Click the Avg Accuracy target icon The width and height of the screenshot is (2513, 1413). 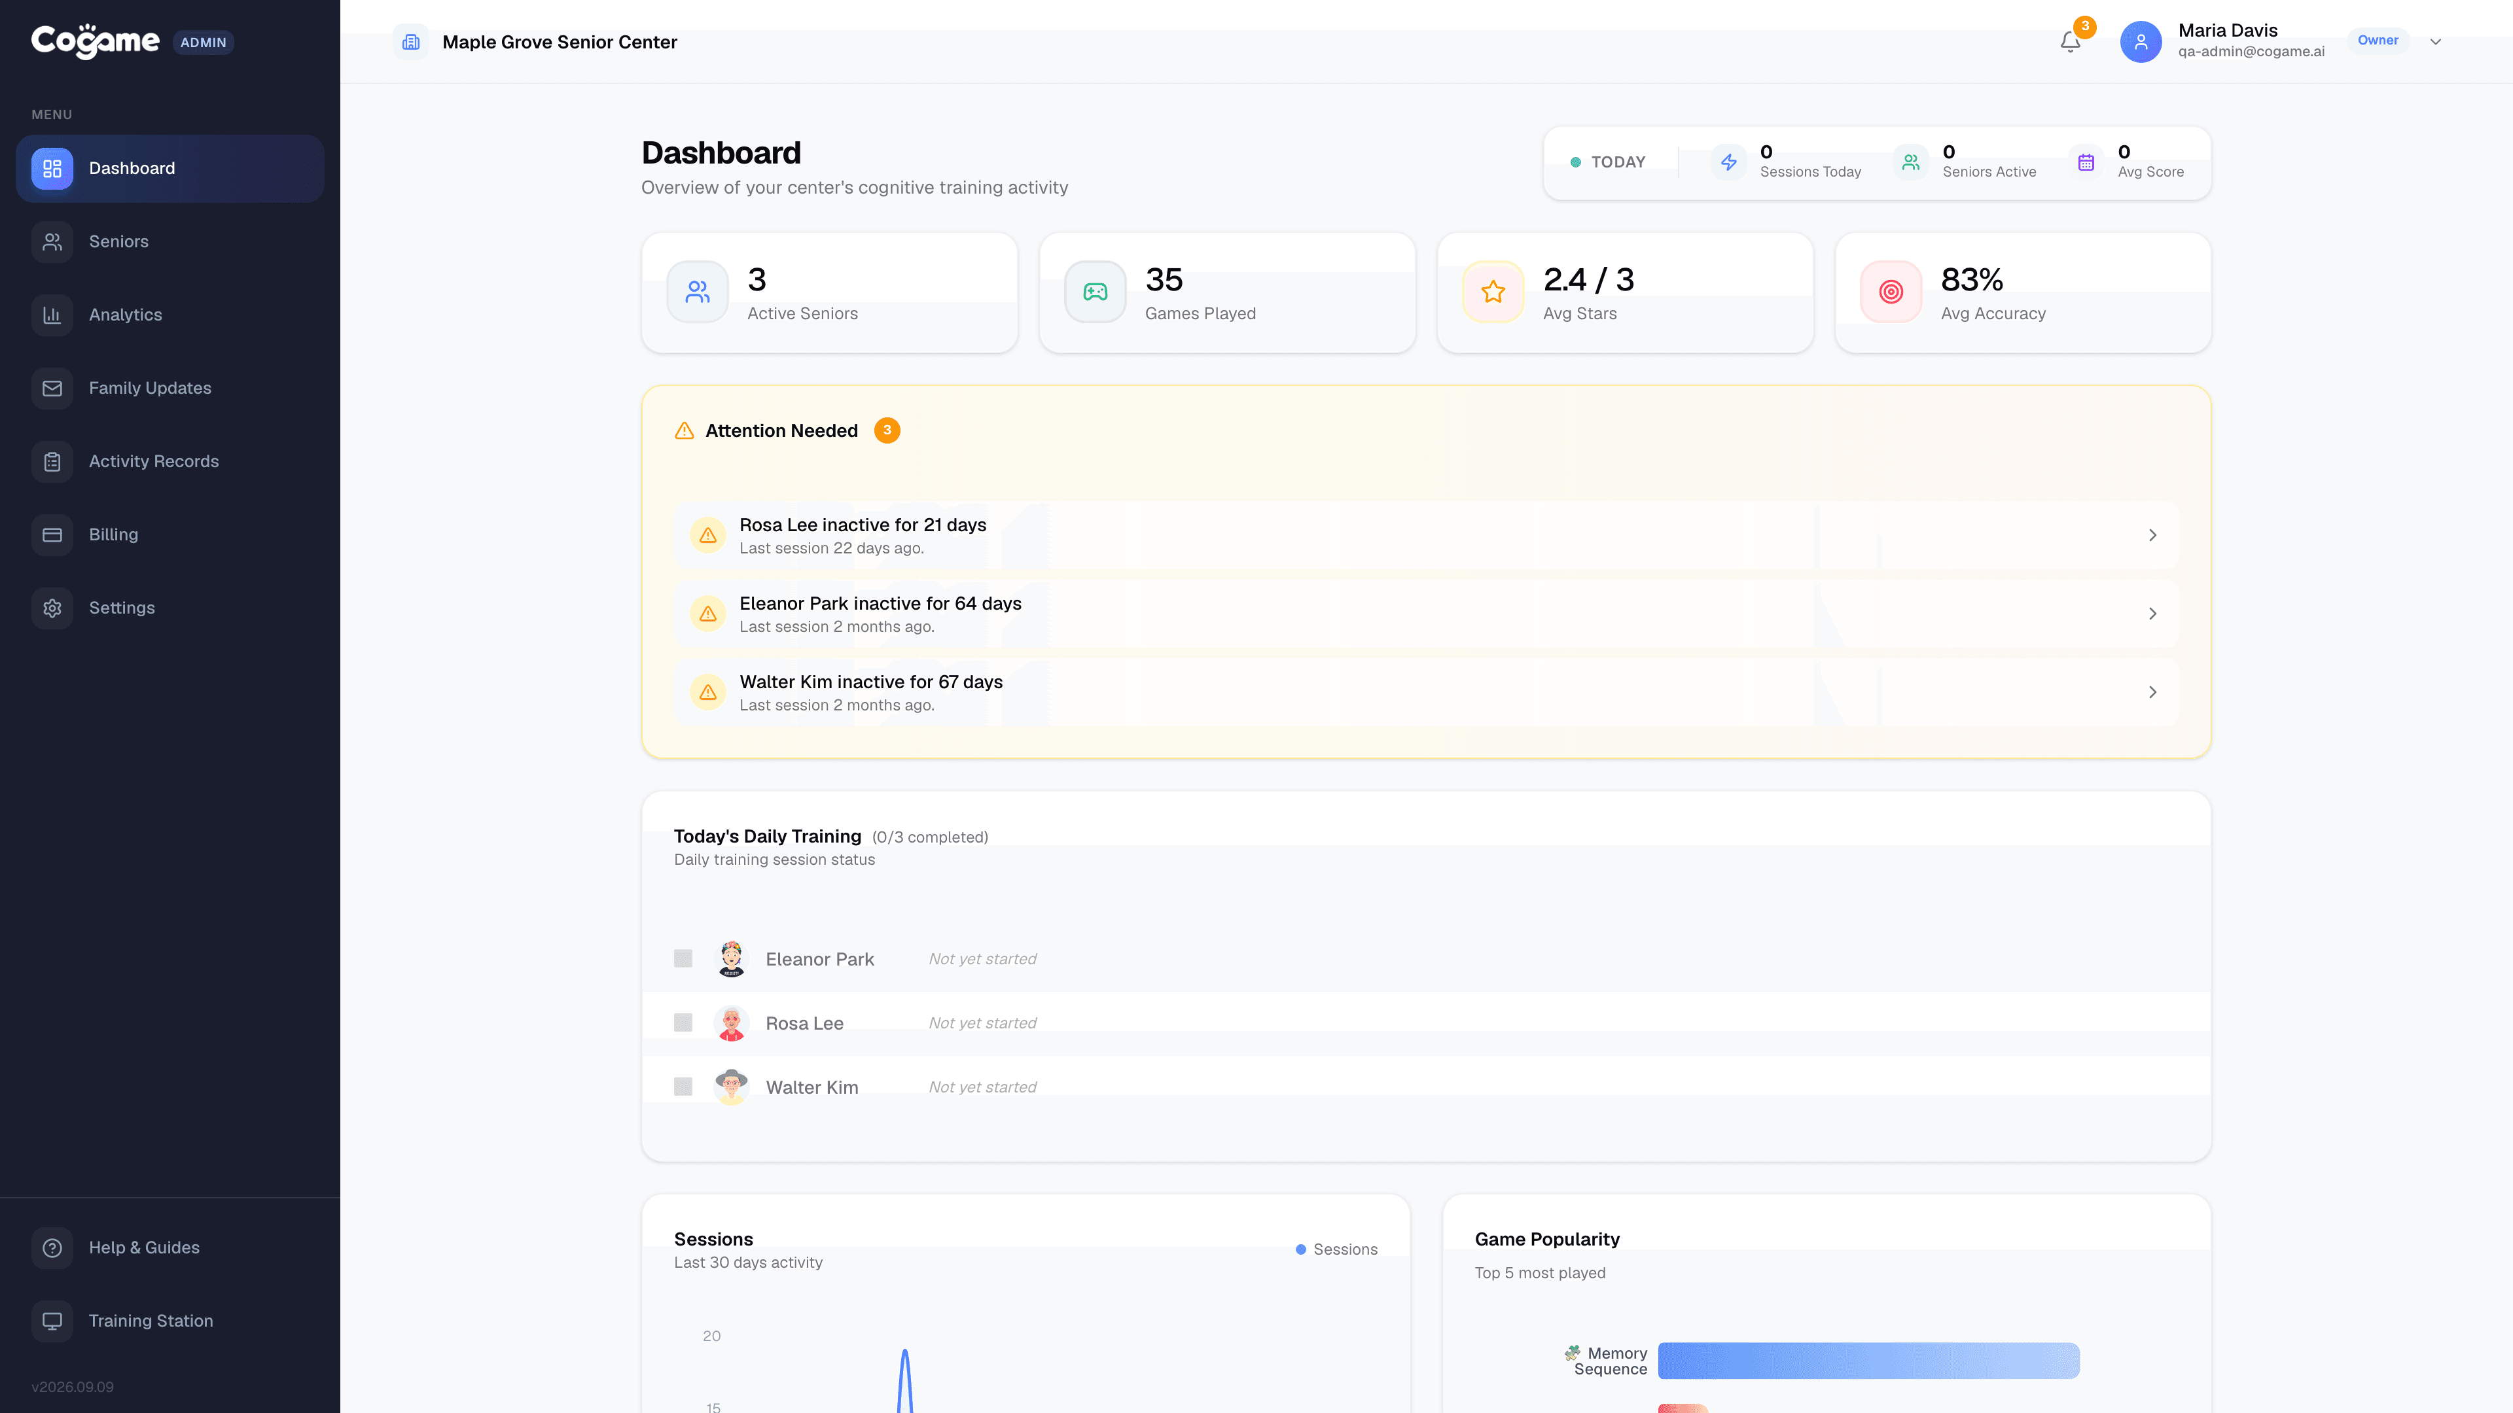1891,292
